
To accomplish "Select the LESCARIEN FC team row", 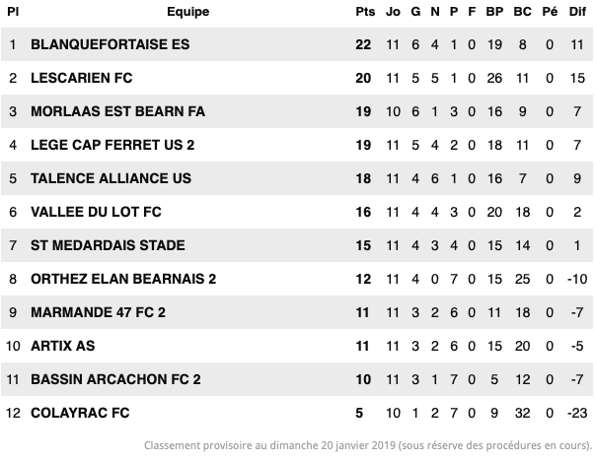I will click(297, 78).
